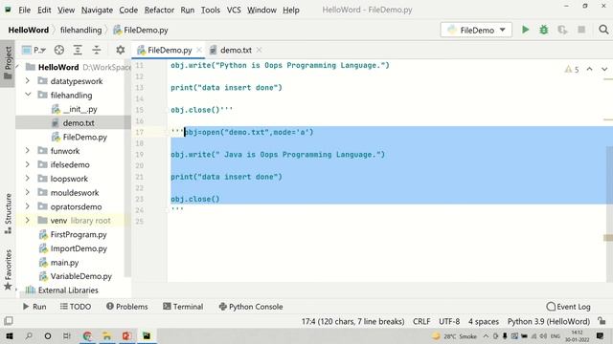Open the Run menu
613x344 pixels.
click(x=188, y=10)
